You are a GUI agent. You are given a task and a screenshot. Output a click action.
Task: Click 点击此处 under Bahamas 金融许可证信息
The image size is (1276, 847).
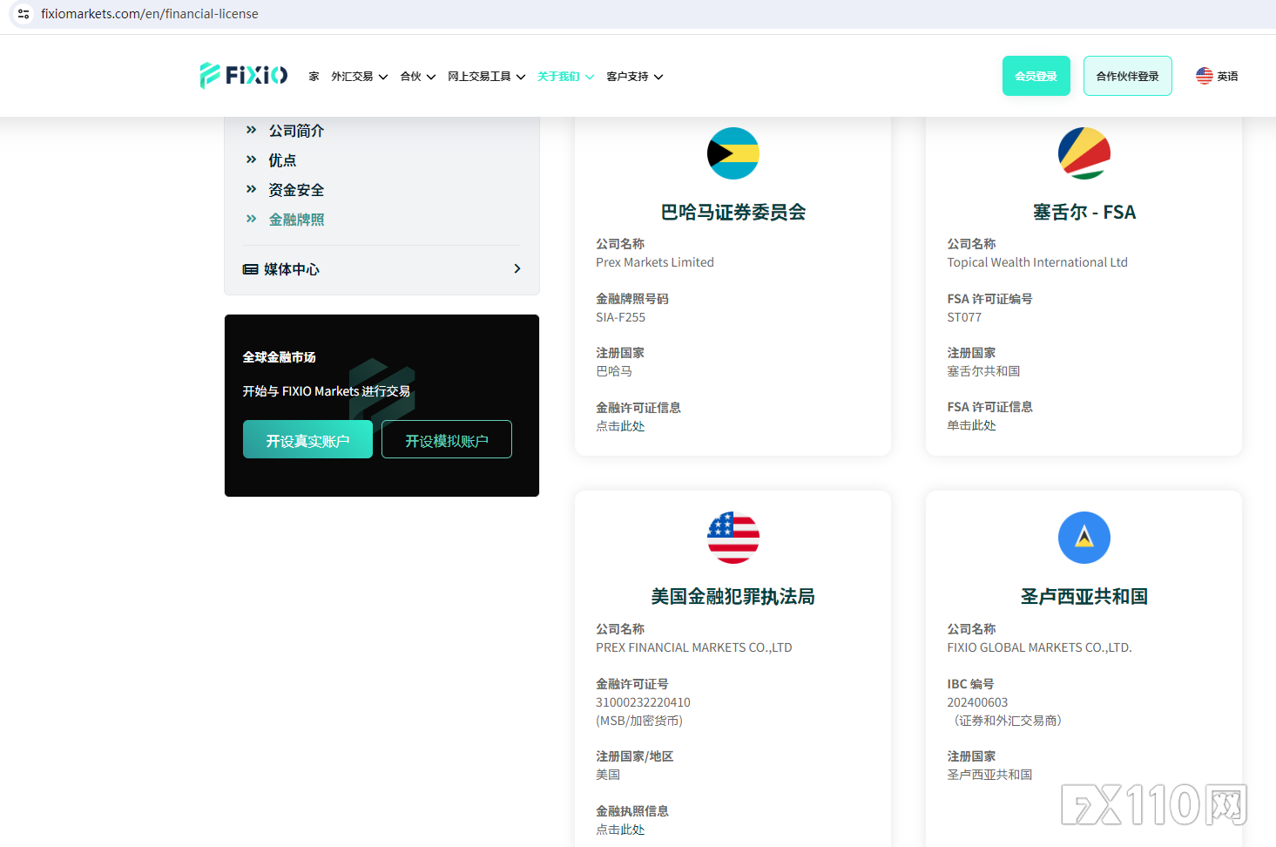(620, 426)
